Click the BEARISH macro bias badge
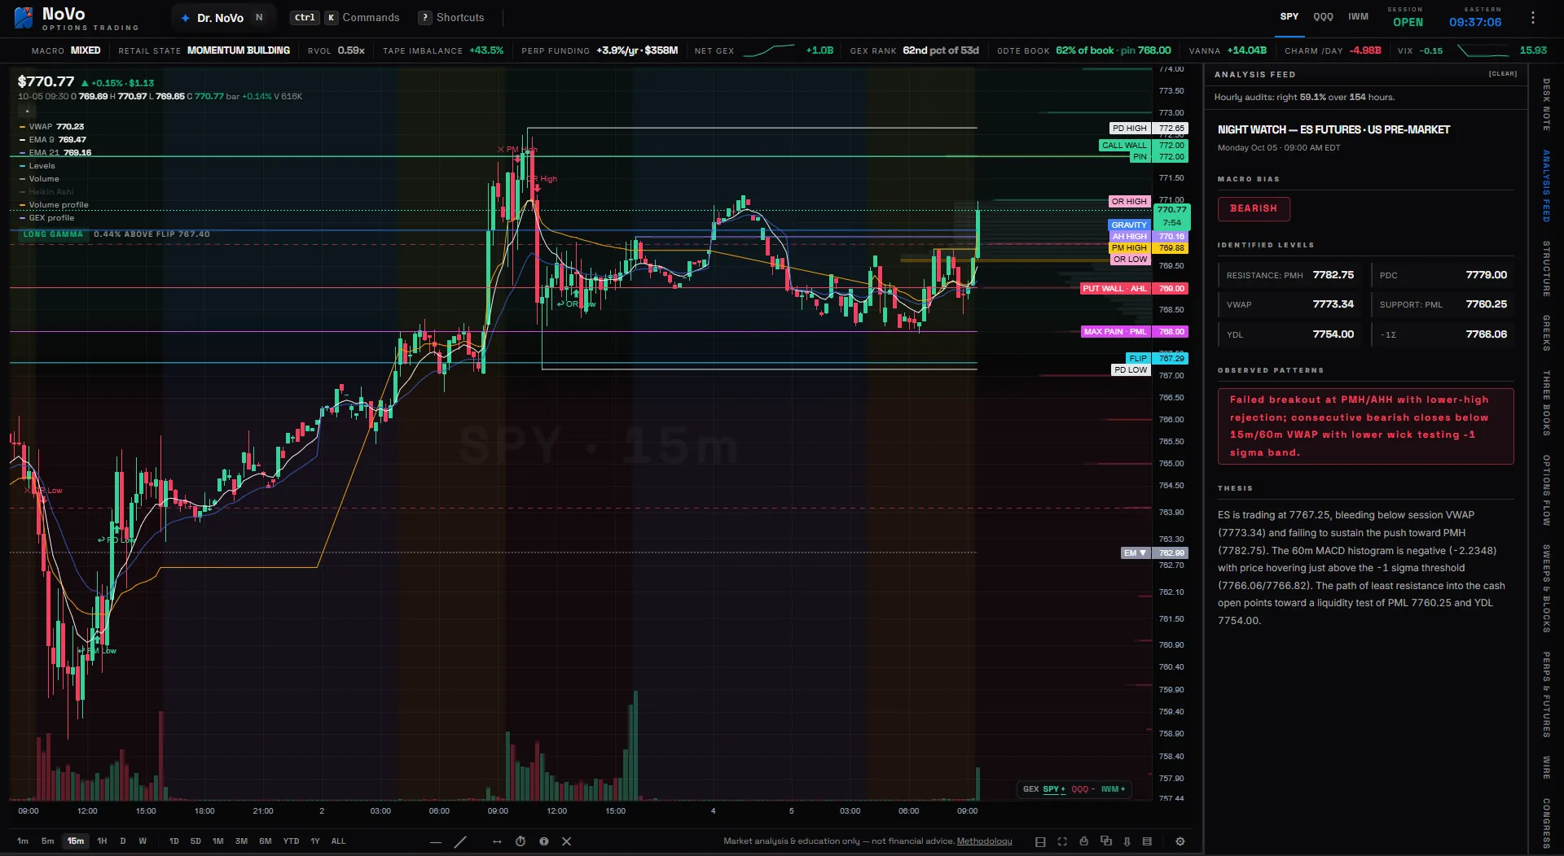 (1254, 209)
